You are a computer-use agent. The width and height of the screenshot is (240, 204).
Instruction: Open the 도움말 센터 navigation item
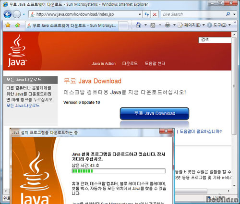pos(155,63)
